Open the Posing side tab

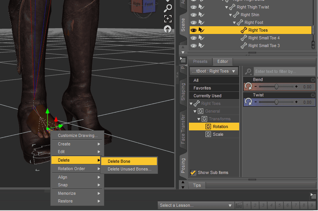pos(183,165)
